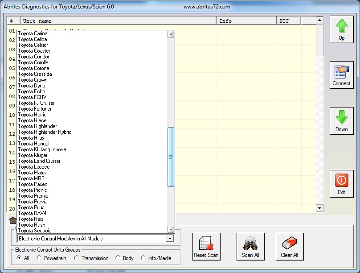This screenshot has width=360, height=273.
Task: Click the # column header
Action: click(x=13, y=21)
